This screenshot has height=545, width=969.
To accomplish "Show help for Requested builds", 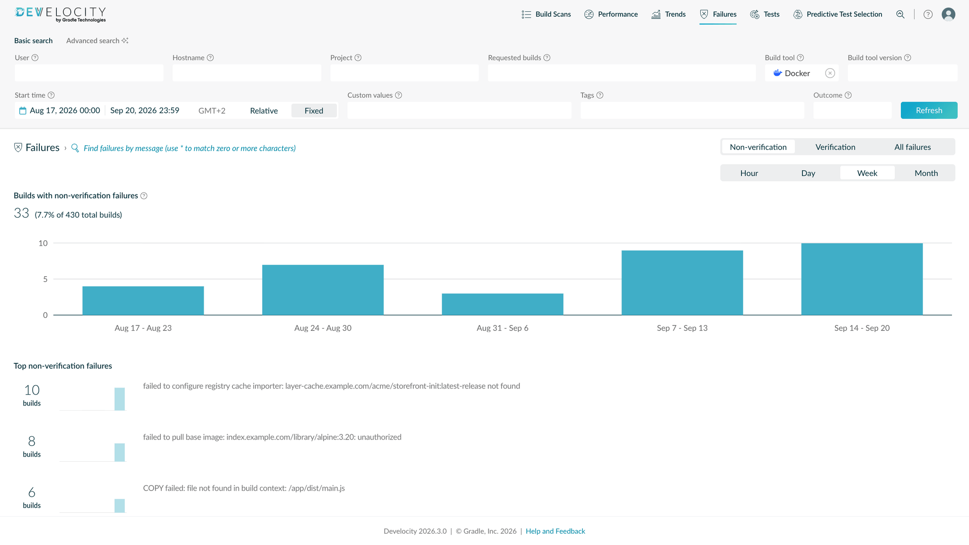I will (x=547, y=58).
